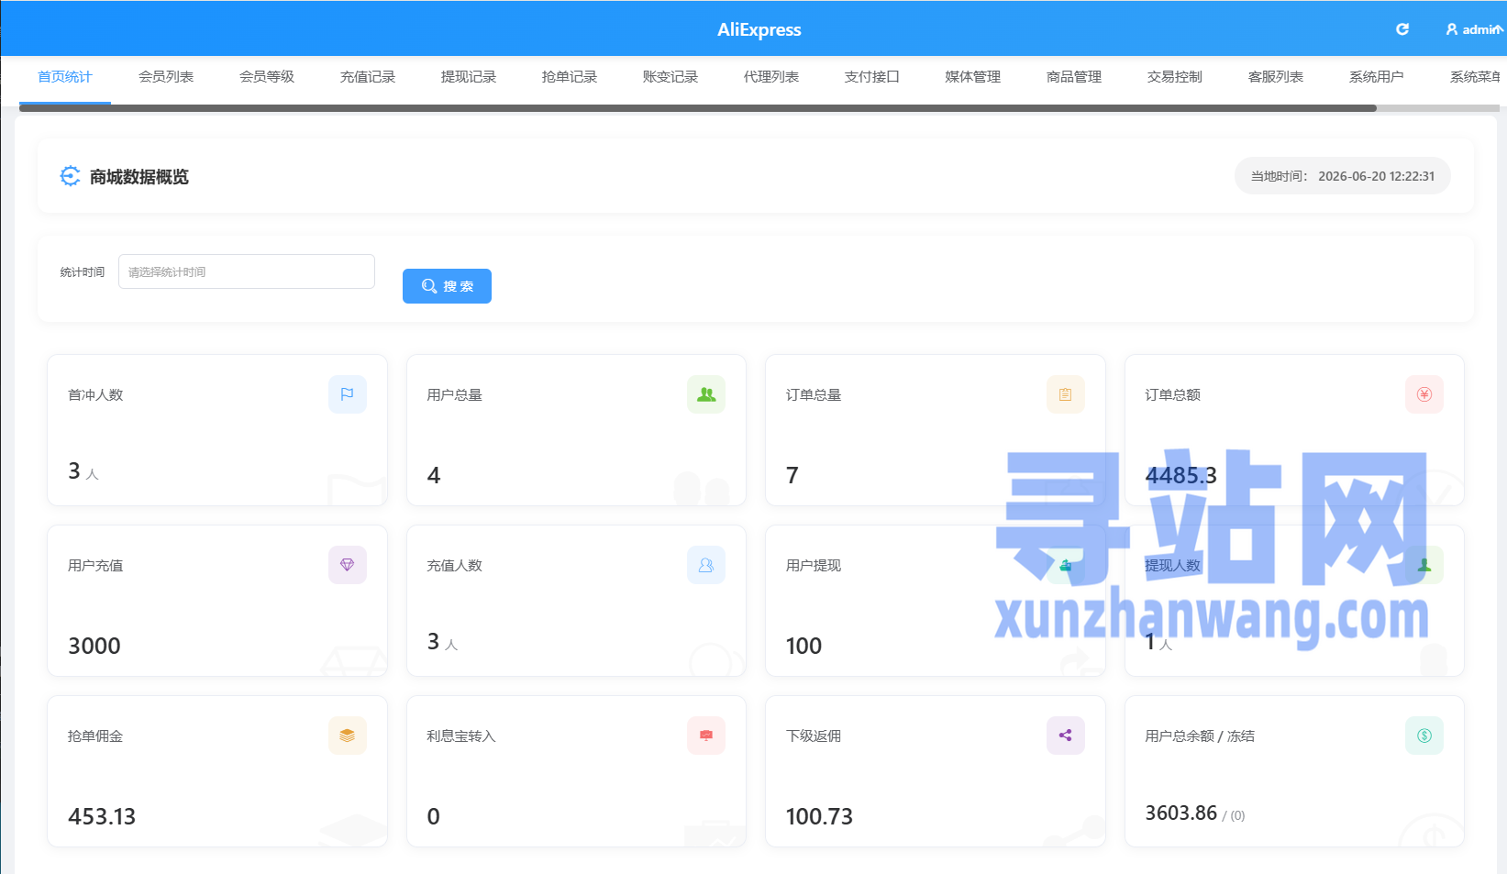1507x874 pixels.
Task: Open the admin user menu
Action: tap(1474, 29)
